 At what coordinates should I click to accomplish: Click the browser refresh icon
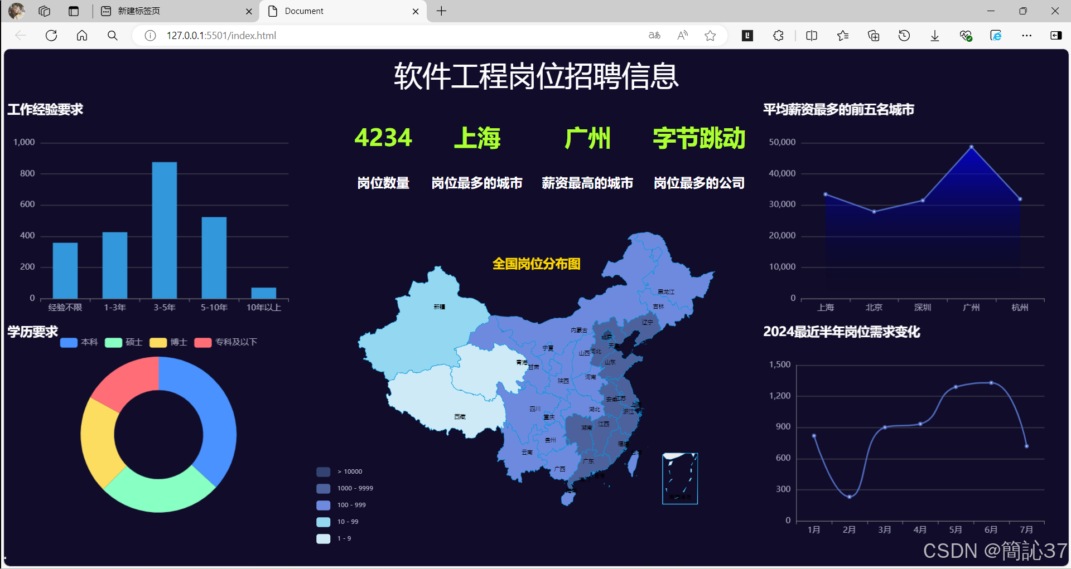point(51,36)
